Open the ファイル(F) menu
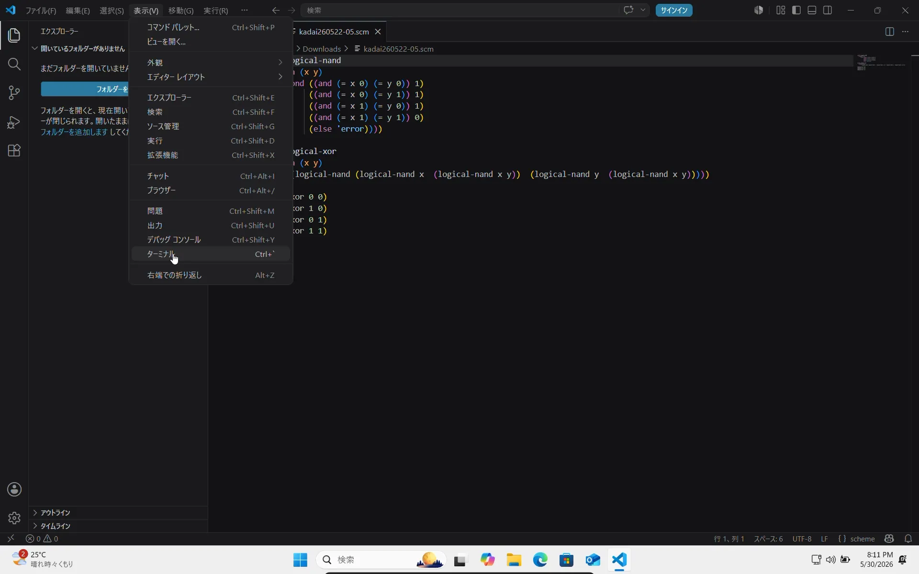 click(x=41, y=10)
